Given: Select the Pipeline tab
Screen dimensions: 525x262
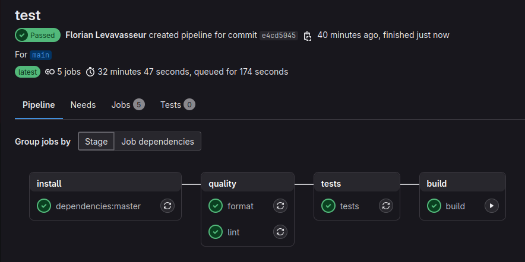Looking at the screenshot, I should point(39,105).
